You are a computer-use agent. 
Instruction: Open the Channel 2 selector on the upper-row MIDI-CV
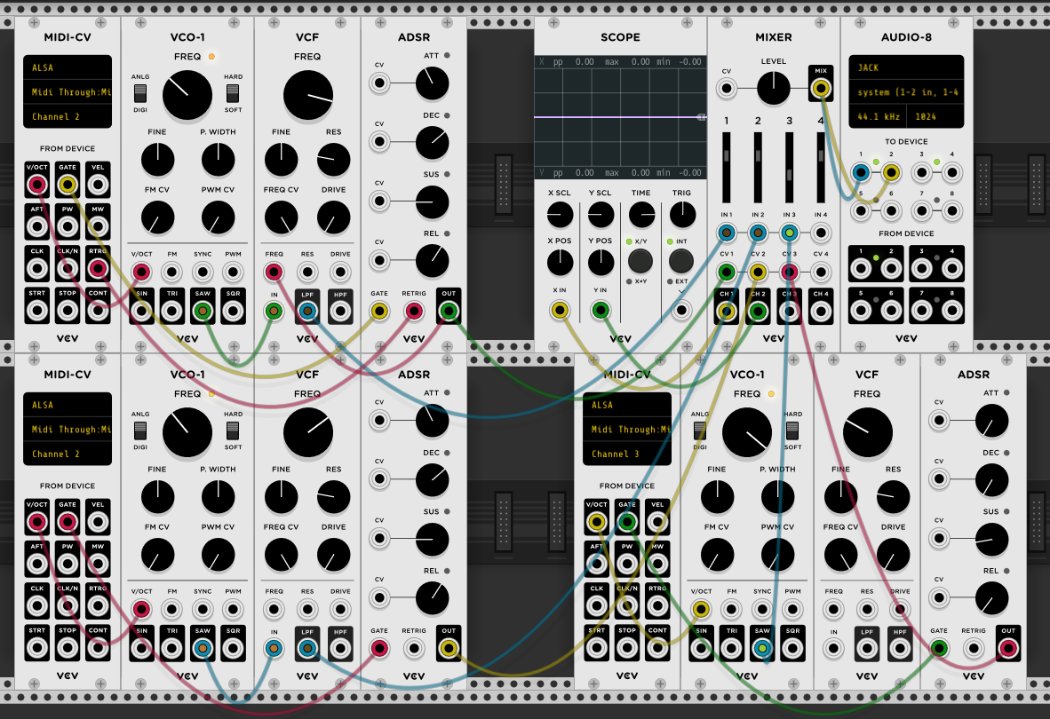click(x=67, y=116)
